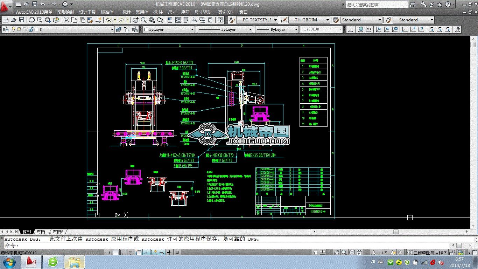Viewport: 478px width, 269px height.
Task: Click the UCS Previous icon
Action: 369,29
